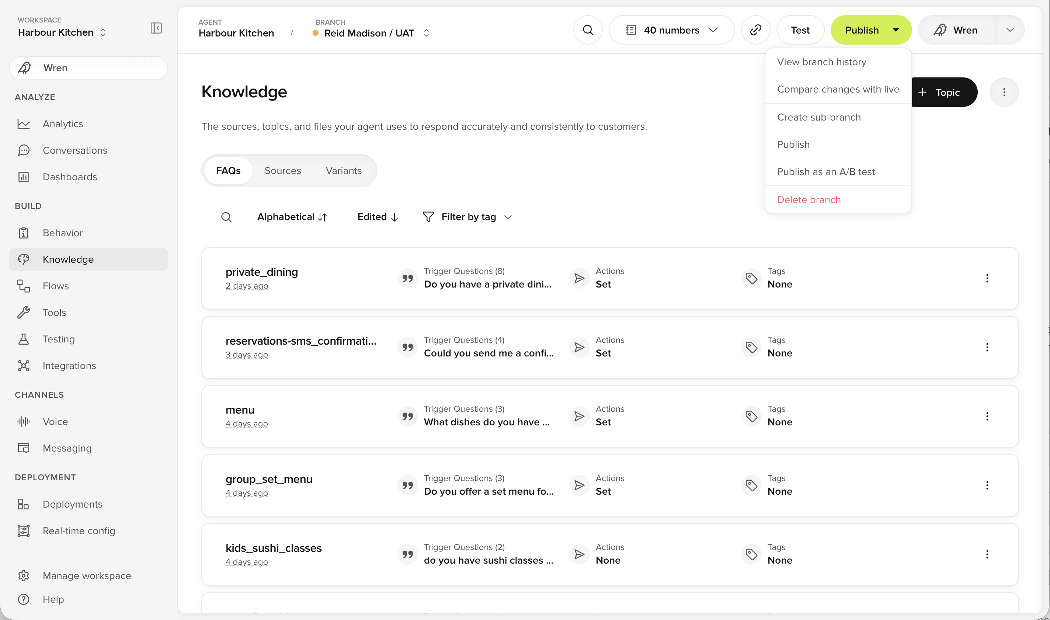The height and width of the screenshot is (620, 1050).
Task: Collapse the sidebar panel icon
Action: (156, 28)
